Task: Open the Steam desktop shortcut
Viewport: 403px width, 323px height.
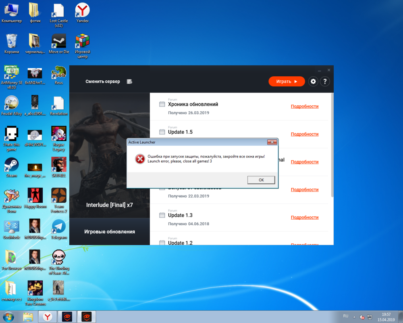Action: point(11,166)
